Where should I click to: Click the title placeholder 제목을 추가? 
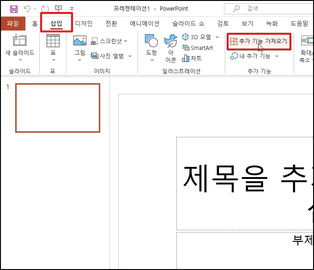pos(245,184)
